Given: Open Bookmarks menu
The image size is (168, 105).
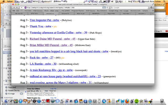Looking at the screenshot, I should [x=46, y=1].
